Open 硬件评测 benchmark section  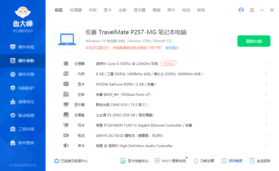[22, 74]
